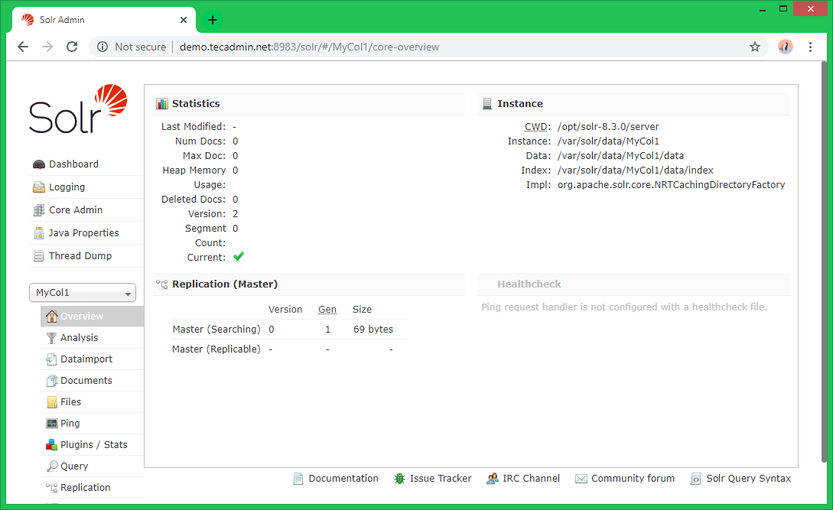This screenshot has width=833, height=510.
Task: Open the Analysis page for MyCol1
Action: [x=79, y=338]
